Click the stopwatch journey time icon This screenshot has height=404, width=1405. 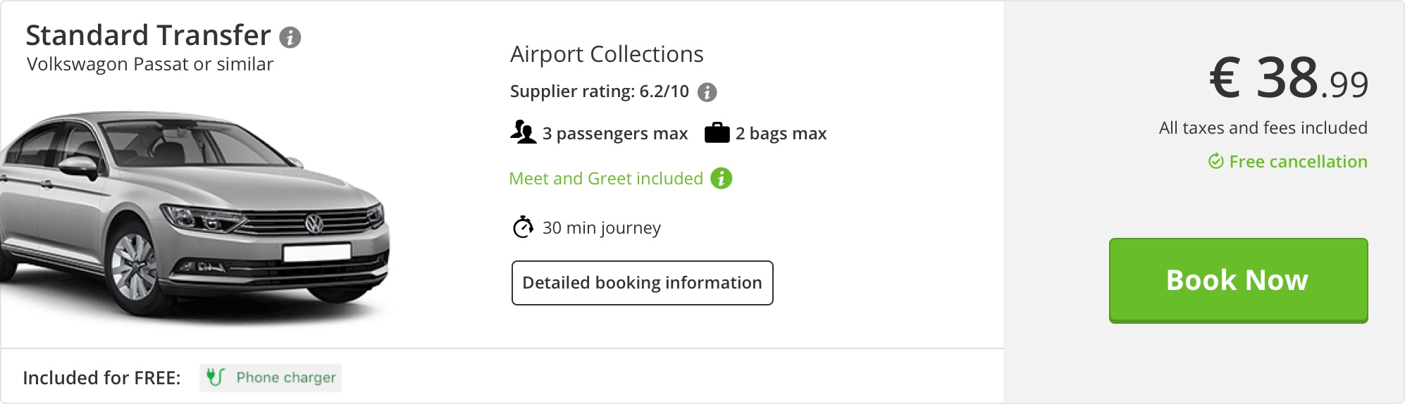coord(523,227)
